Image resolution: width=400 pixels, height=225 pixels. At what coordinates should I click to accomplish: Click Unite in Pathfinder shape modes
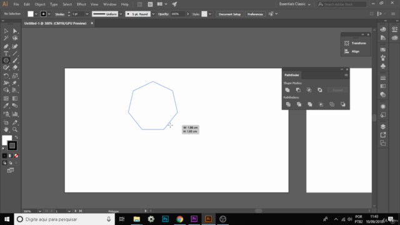pyautogui.click(x=287, y=90)
